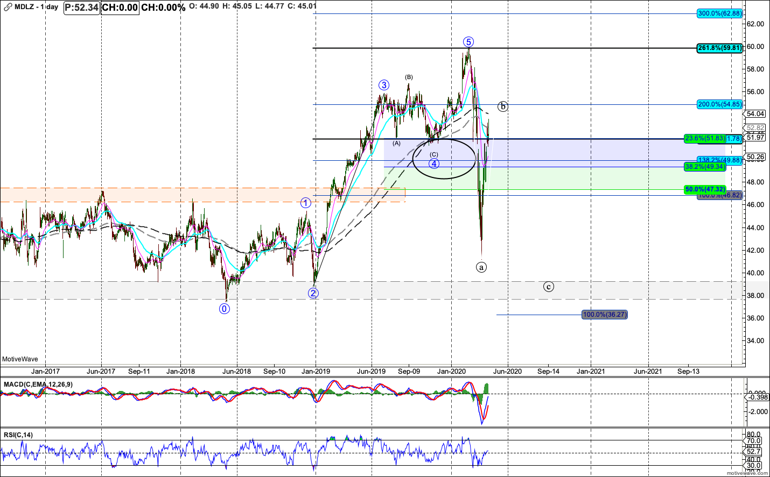Click the circled lowercase c wave label

tap(548, 287)
